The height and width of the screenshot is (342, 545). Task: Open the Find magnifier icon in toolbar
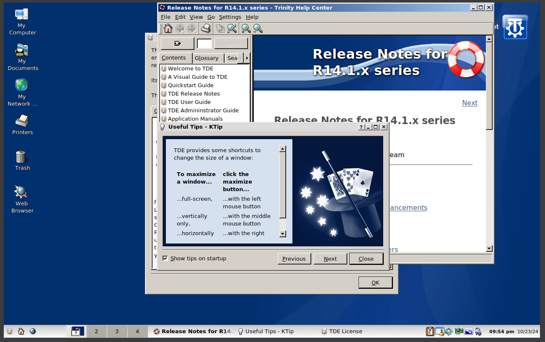point(232,28)
